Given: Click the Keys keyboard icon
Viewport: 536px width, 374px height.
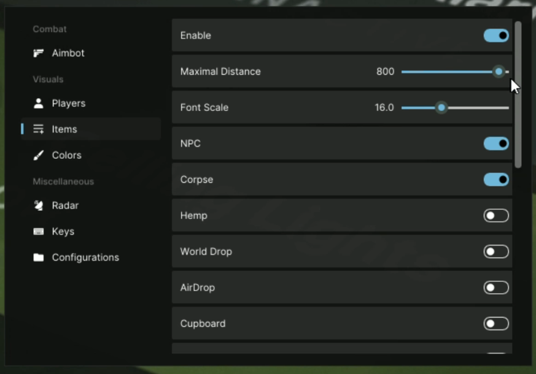Looking at the screenshot, I should tap(39, 232).
